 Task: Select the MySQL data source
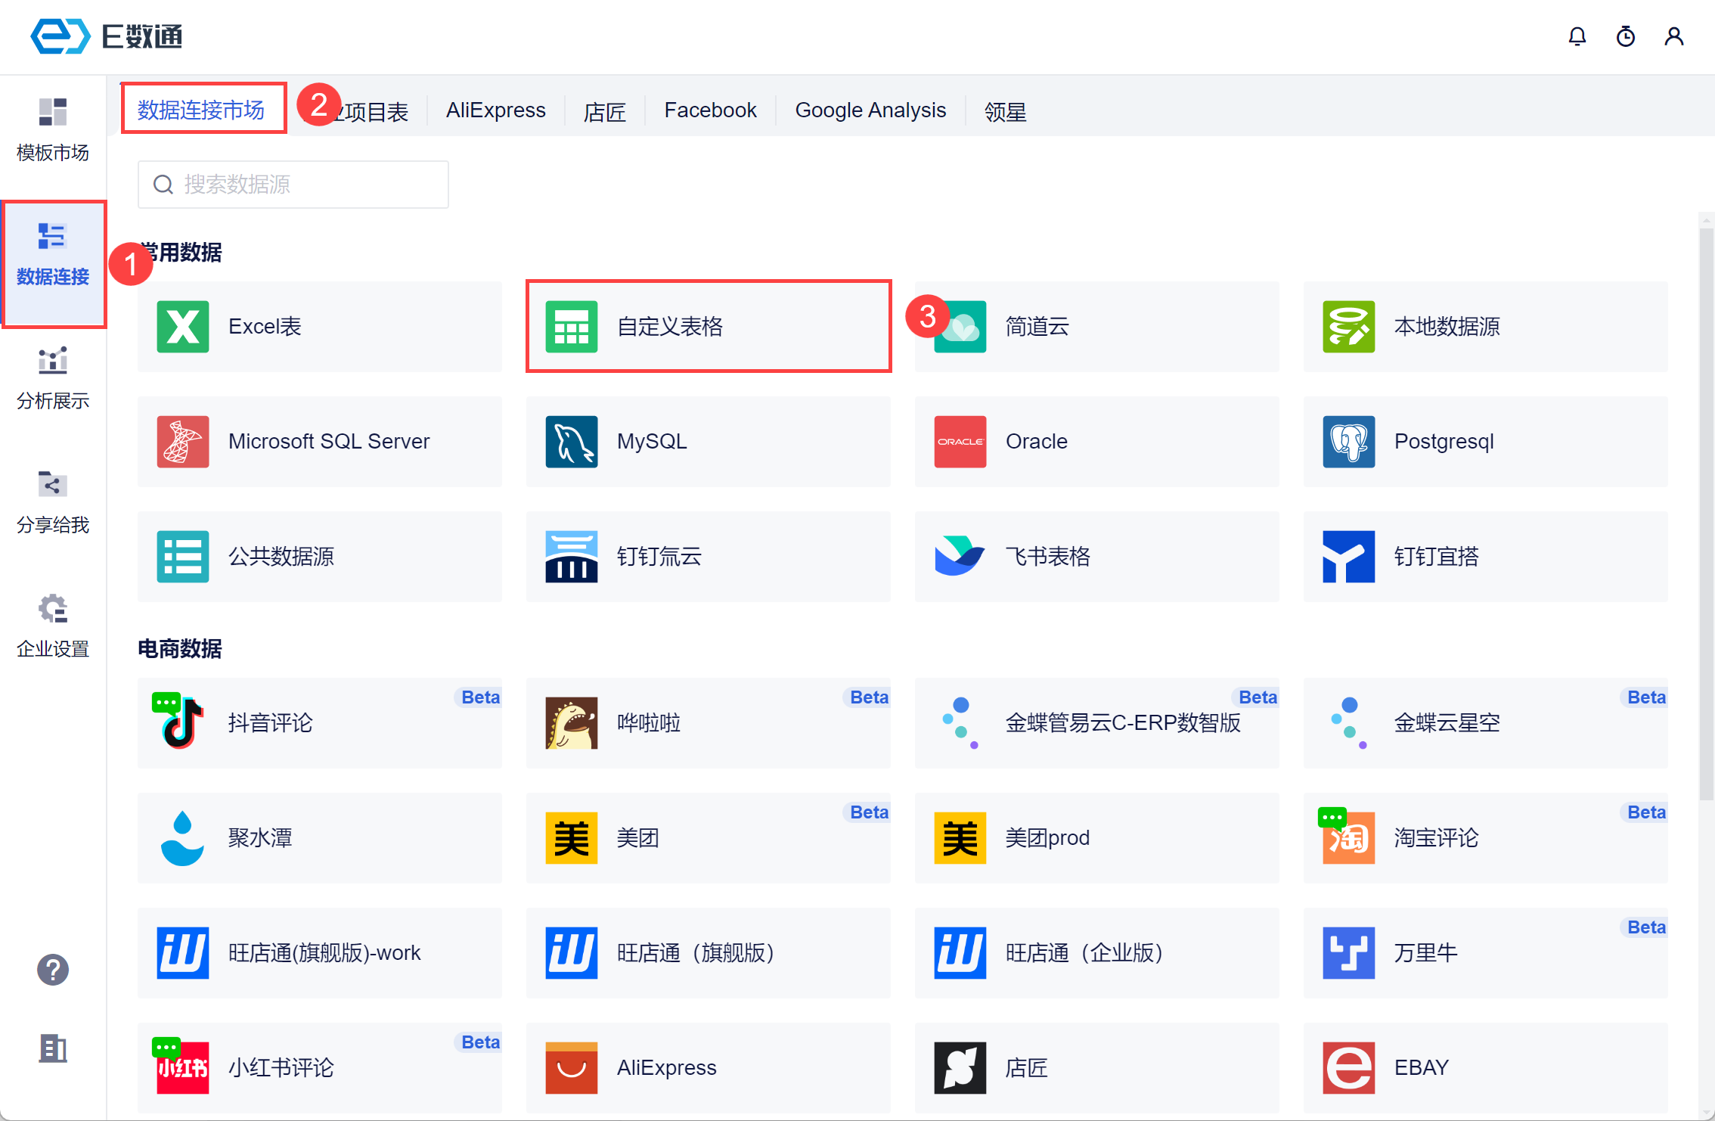pyautogui.click(x=709, y=441)
